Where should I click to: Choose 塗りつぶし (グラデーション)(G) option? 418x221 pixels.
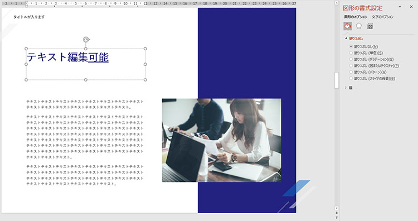(x=371, y=59)
